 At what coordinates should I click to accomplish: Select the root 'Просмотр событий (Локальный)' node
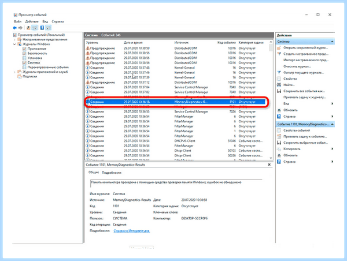41,35
